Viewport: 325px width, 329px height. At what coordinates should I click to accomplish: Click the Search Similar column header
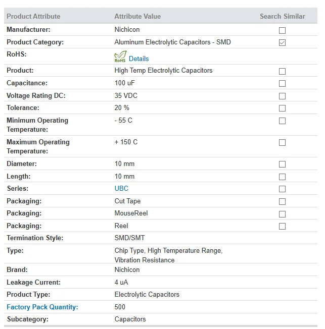click(x=282, y=17)
